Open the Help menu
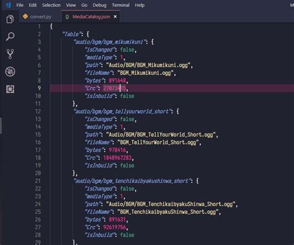294x245 pixels. (x=140, y=5)
